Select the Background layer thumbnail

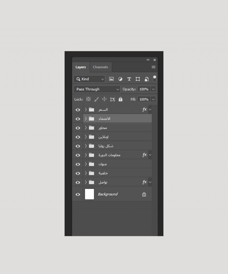point(89,194)
